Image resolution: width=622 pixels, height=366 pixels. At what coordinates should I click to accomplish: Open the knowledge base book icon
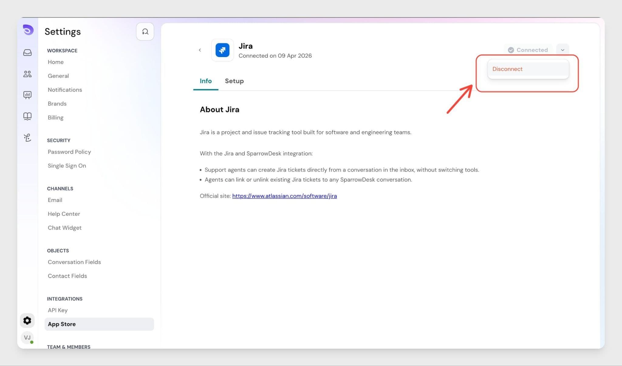(x=27, y=116)
